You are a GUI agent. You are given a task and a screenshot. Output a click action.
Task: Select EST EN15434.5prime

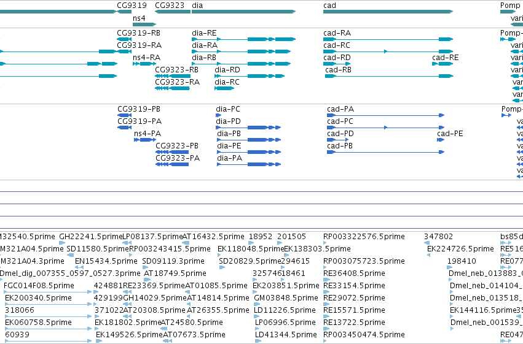[x=106, y=261]
